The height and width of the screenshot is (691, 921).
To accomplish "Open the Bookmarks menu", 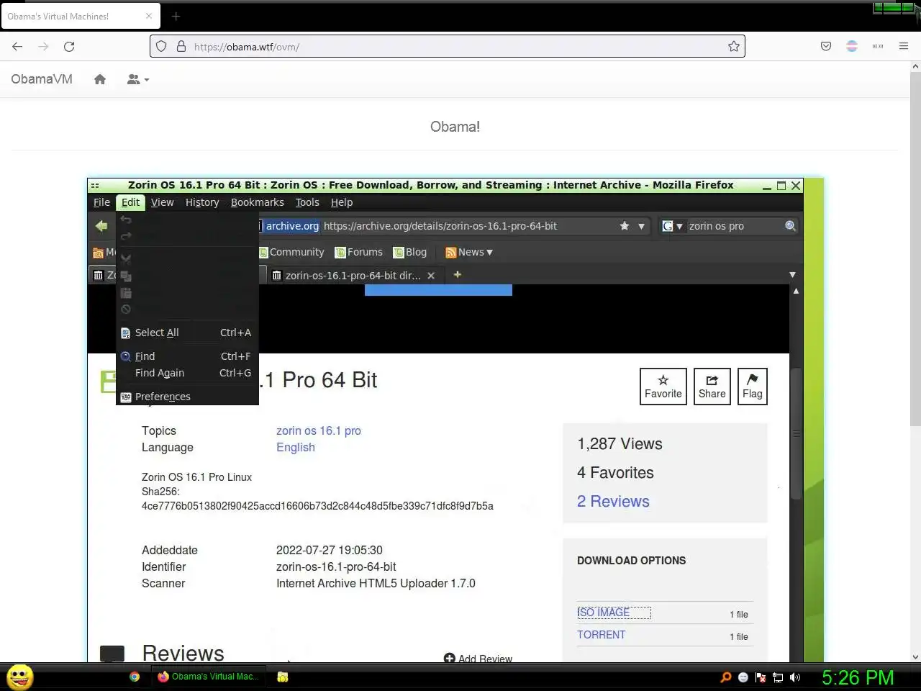I will point(257,202).
